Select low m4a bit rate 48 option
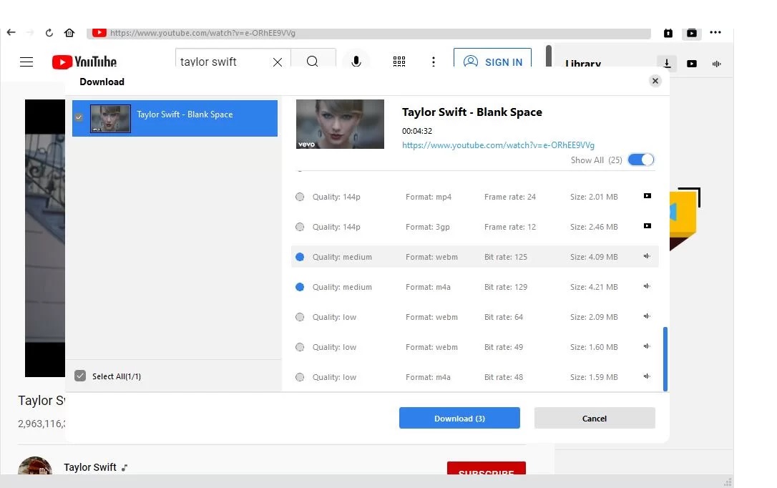777x488 pixels. [x=300, y=377]
